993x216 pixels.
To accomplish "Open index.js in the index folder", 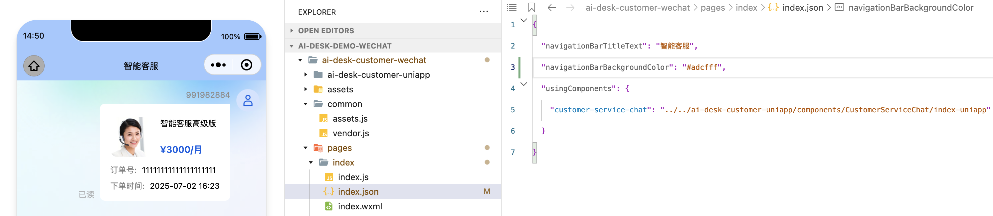I will (353, 177).
